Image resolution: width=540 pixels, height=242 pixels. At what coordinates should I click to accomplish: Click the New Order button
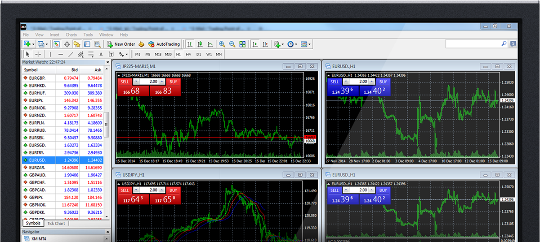(x=121, y=44)
